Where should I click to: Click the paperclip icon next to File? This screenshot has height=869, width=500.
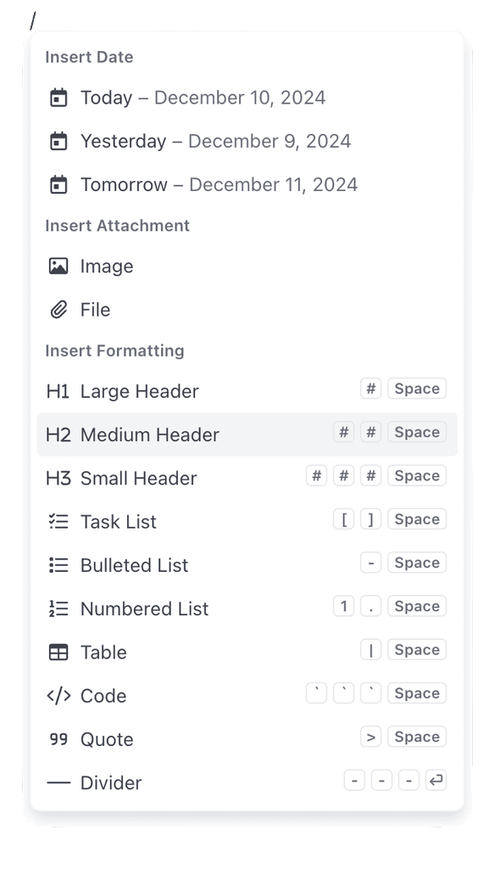(58, 310)
